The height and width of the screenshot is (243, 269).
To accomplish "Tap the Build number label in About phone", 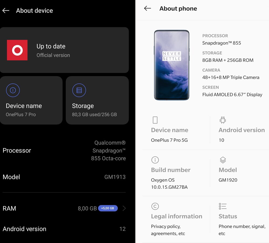I will click(x=171, y=170).
